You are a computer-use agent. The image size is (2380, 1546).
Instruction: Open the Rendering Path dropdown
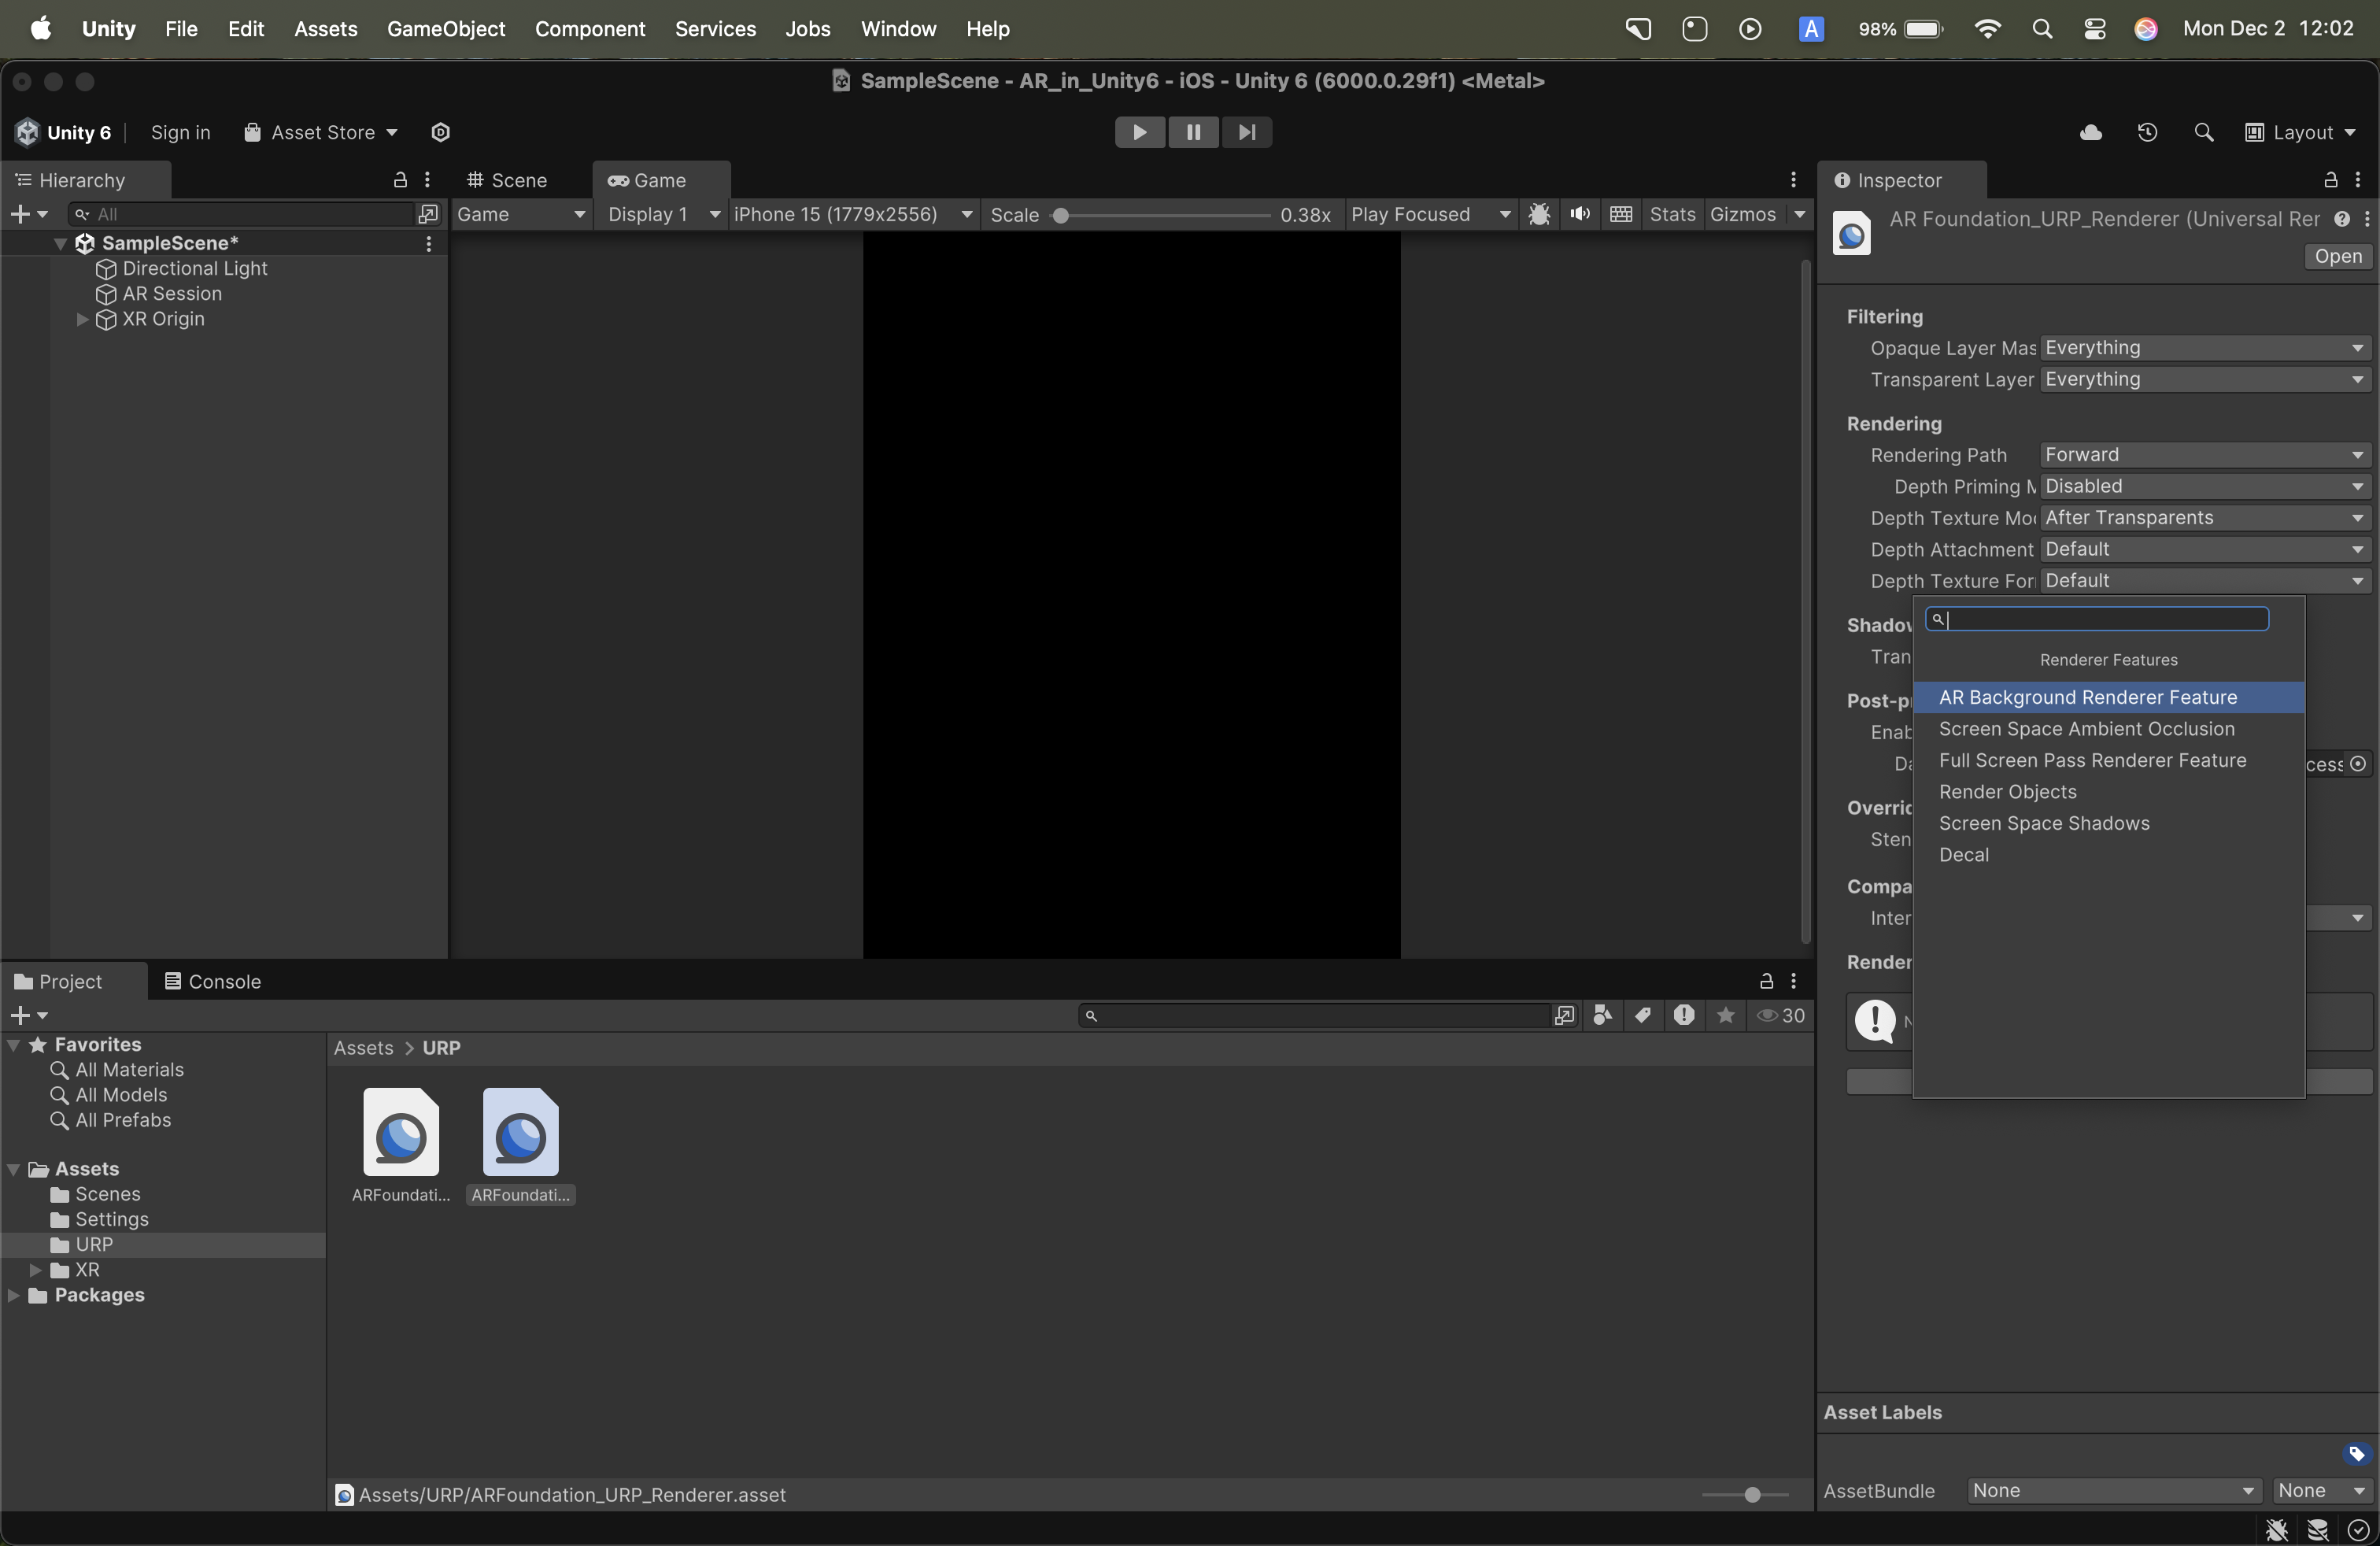coord(2204,455)
